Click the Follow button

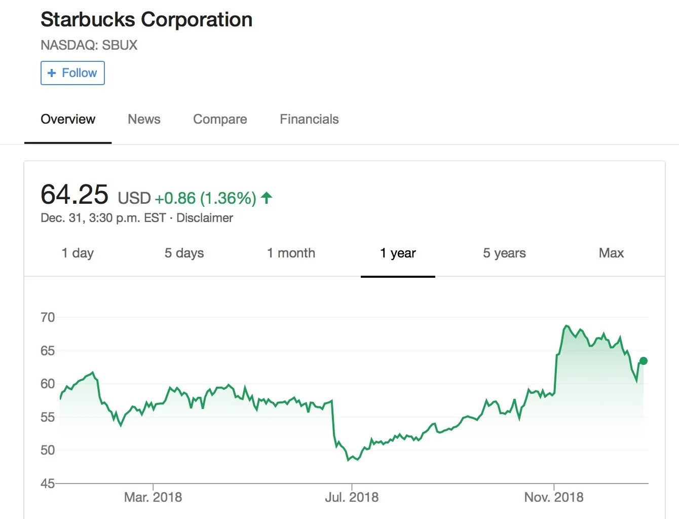(x=72, y=73)
